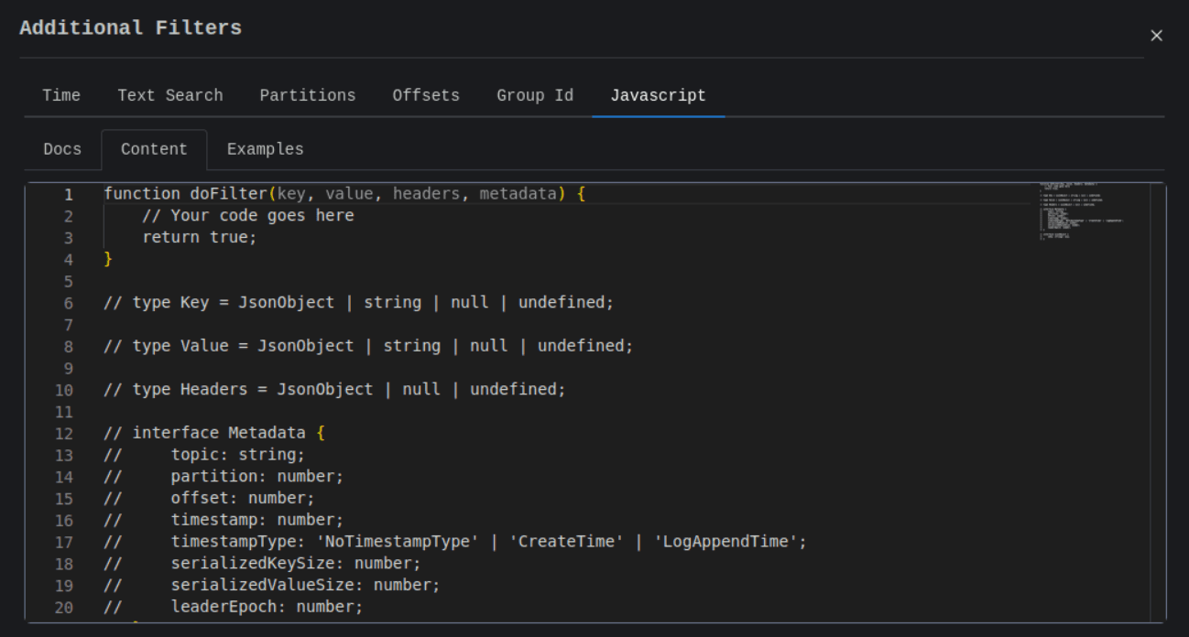
Task: Click the 'Additional Filters' dialog title
Action: pyautogui.click(x=130, y=27)
